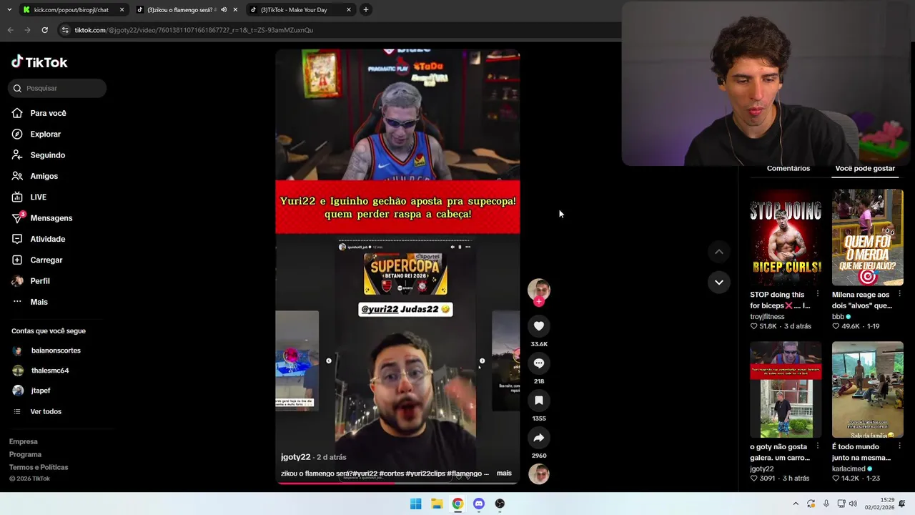Like the video with heart icon
Screen dimensions: 915x515
click(539, 326)
